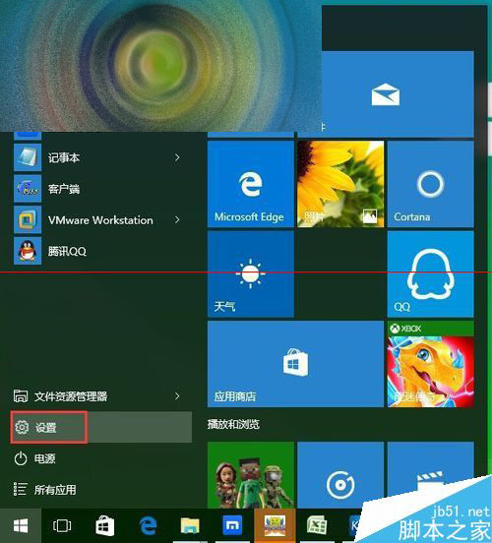This screenshot has width=492, height=543.
Task: Launch the QQ penguin tile
Action: (430, 273)
